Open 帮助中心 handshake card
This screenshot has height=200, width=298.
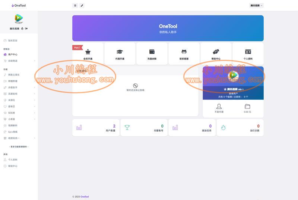tap(216, 54)
